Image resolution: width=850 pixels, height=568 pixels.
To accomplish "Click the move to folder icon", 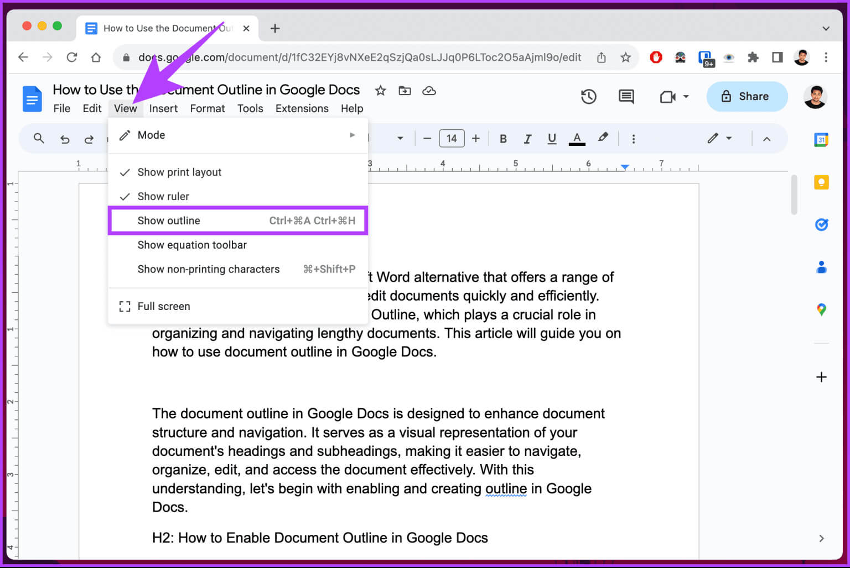I will point(405,91).
